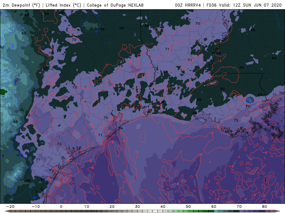Click the 76 dewpoint value at right edge

[272, 128]
